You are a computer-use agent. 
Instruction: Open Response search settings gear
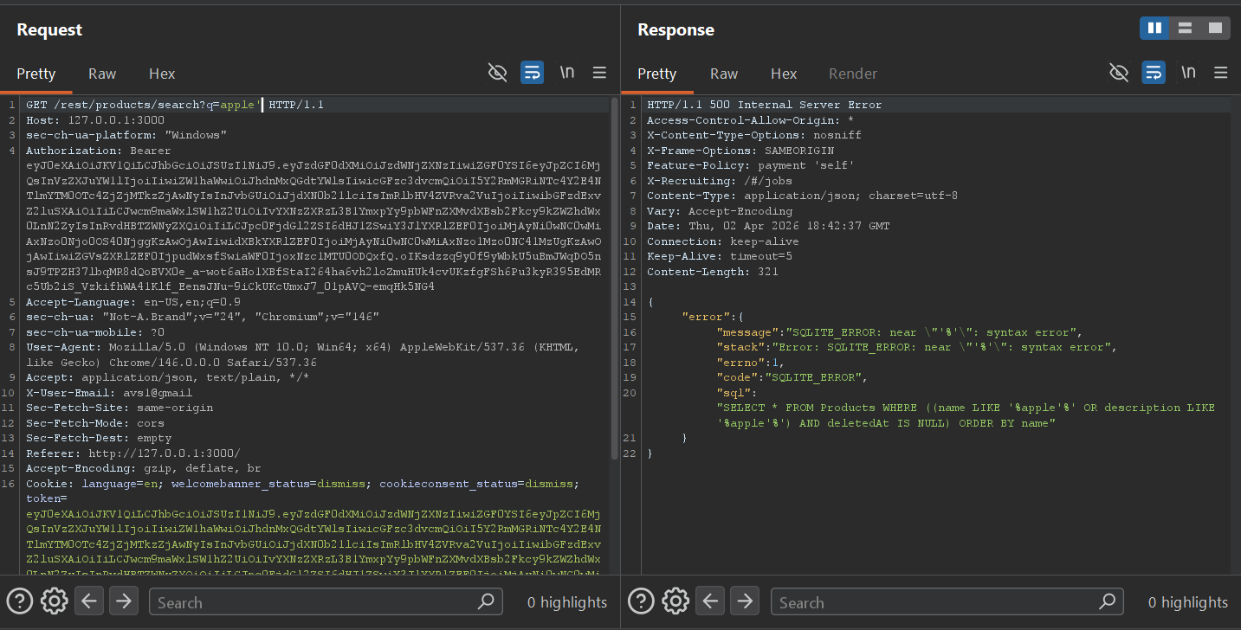coord(675,601)
